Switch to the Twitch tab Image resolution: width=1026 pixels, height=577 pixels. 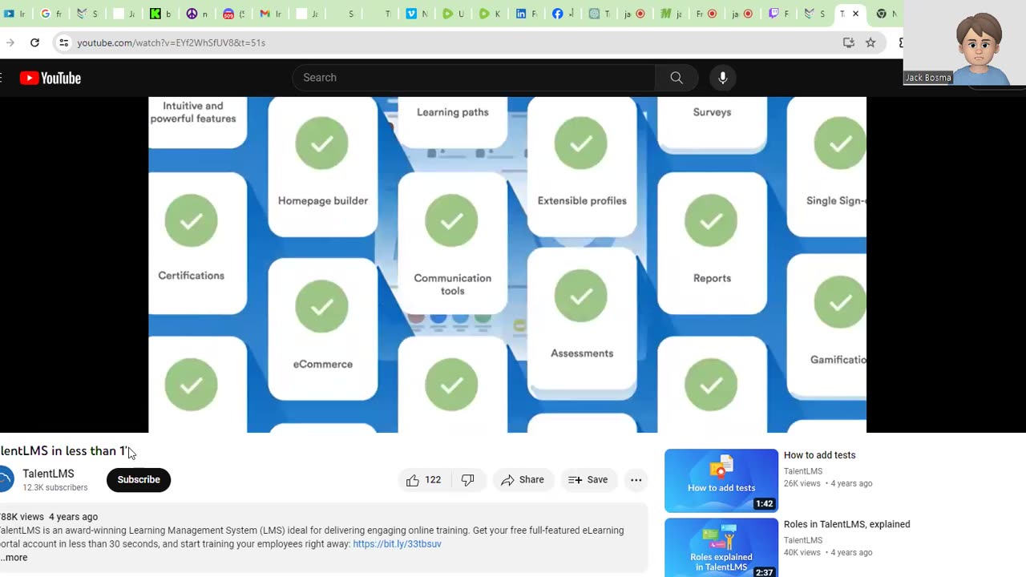click(x=780, y=14)
